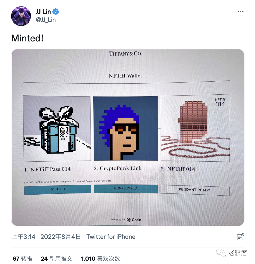Click the Twitter for iPhone source link

[x=111, y=237]
